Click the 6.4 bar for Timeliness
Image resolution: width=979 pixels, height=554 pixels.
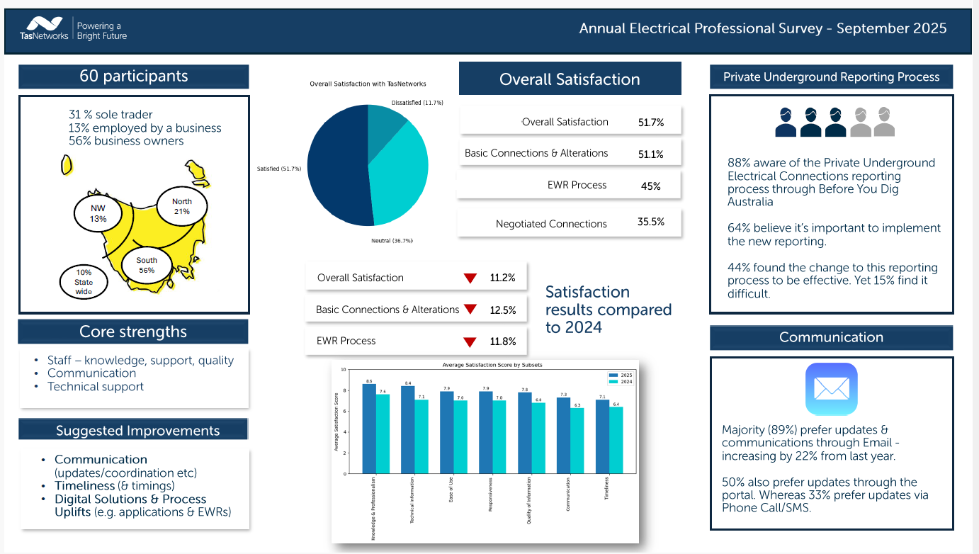point(616,440)
